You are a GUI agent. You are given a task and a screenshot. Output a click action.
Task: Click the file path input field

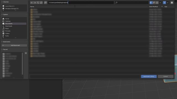pyautogui.click(x=81, y=3)
